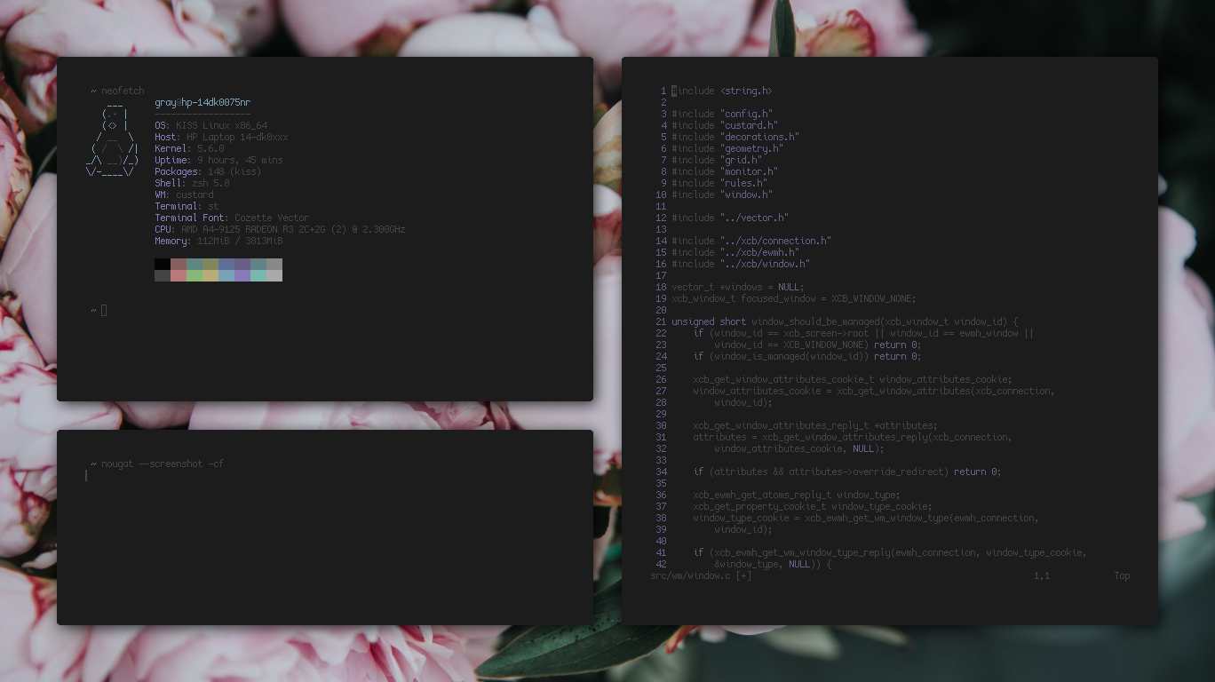
Task: Click the 'nougat --screenshot -cf' command
Action: [163, 464]
